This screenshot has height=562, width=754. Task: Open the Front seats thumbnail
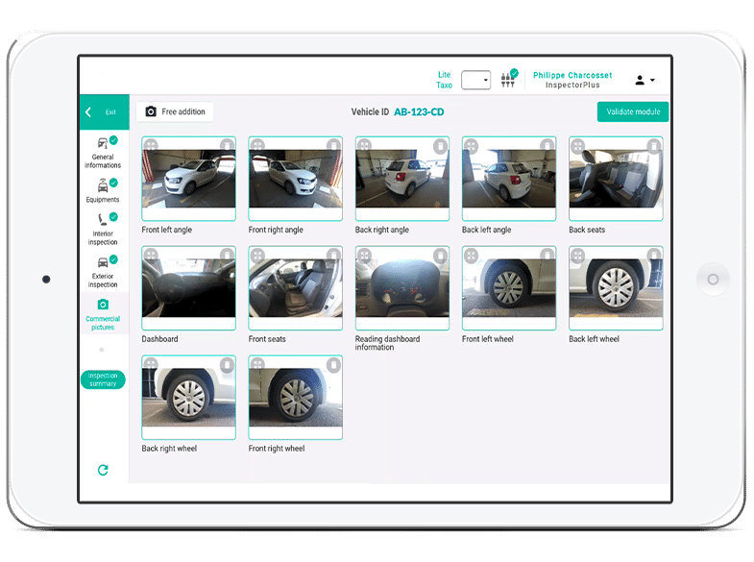(x=295, y=288)
